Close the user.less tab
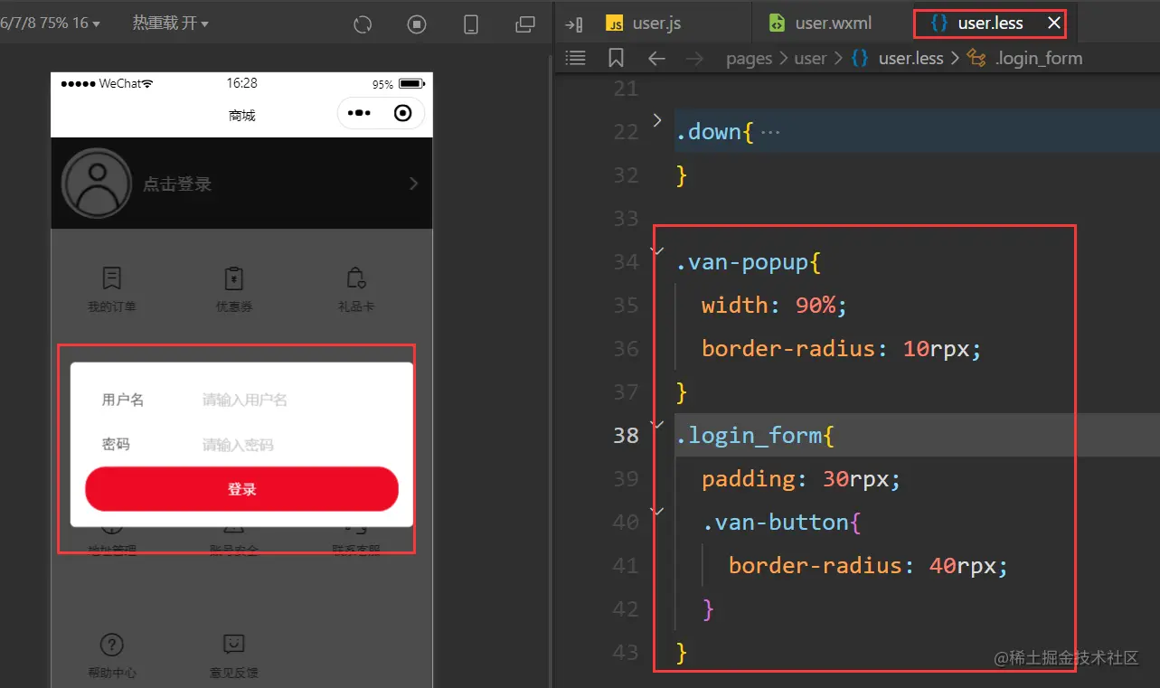 (x=1053, y=24)
